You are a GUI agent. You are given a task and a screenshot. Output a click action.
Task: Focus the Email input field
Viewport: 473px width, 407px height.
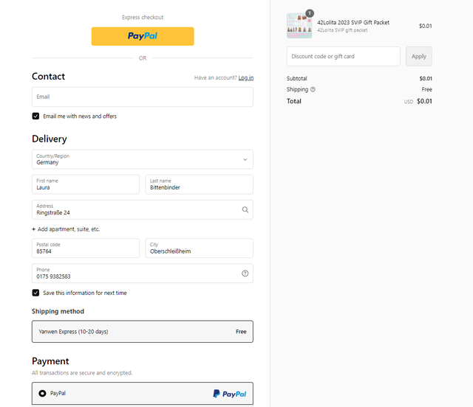143,97
